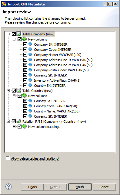Select 'Company Code: INTEGER' text
This screenshot has height=195, width=120.
53,50
